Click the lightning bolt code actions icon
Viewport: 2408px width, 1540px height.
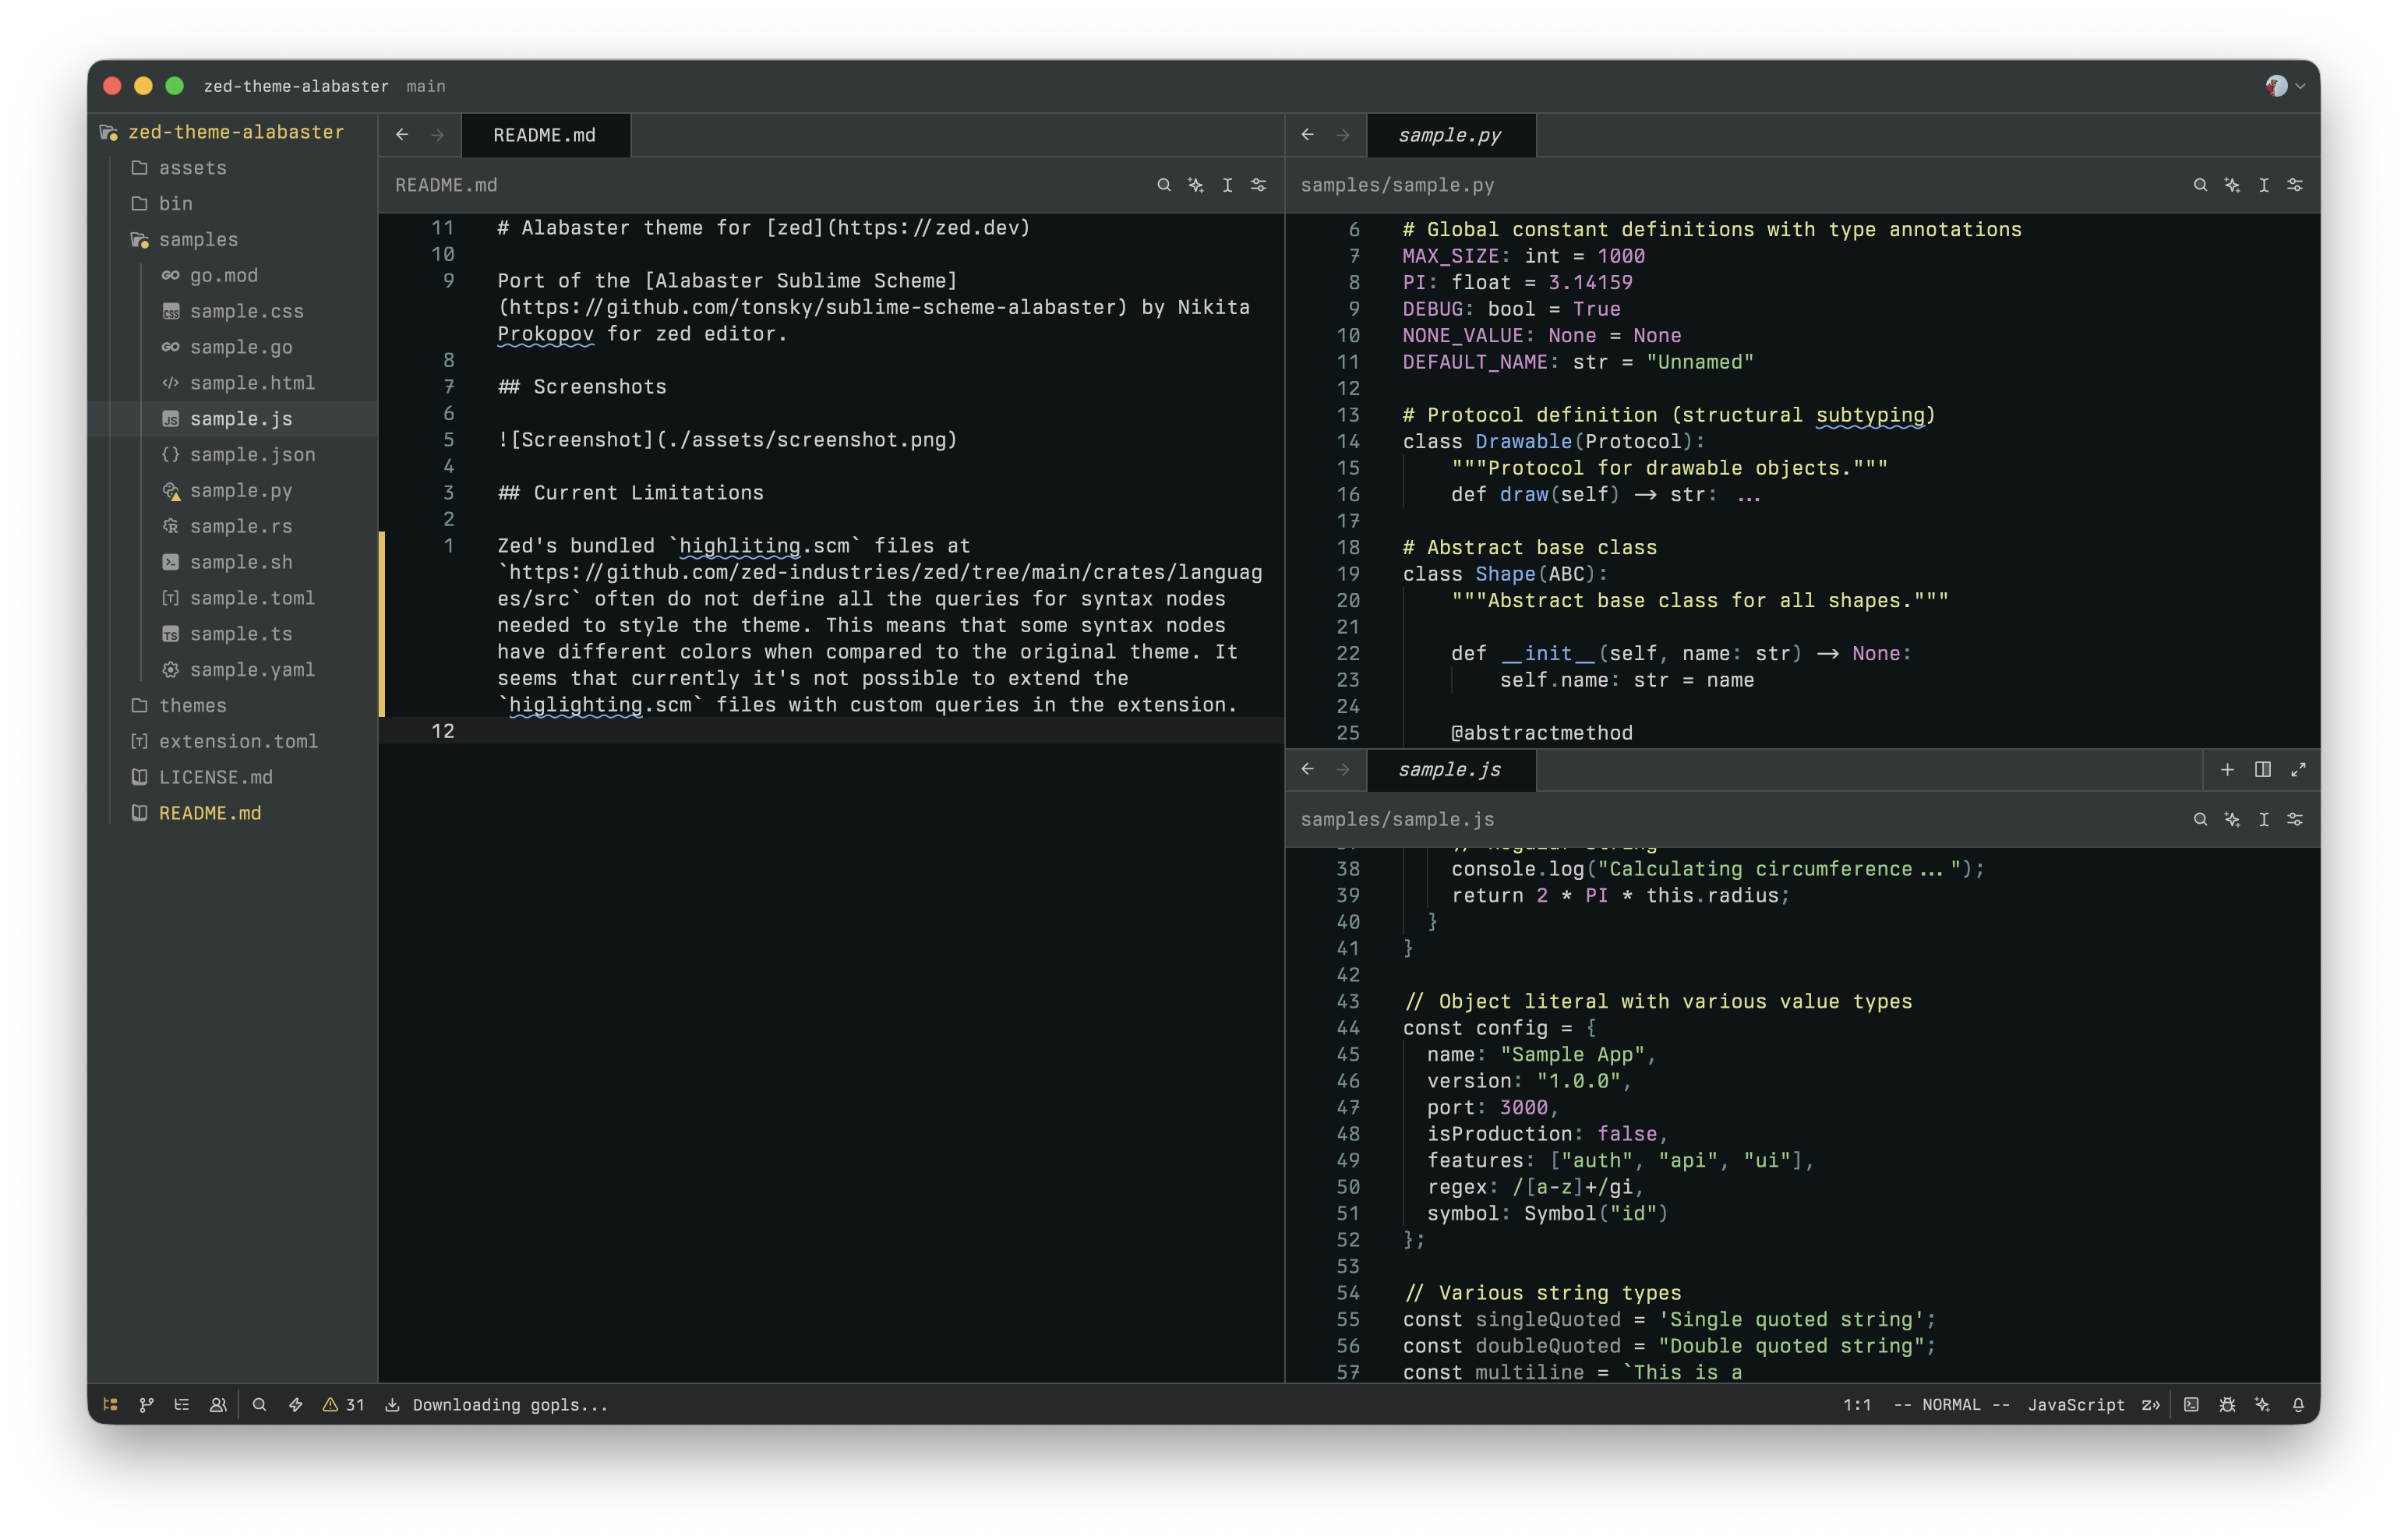(296, 1404)
